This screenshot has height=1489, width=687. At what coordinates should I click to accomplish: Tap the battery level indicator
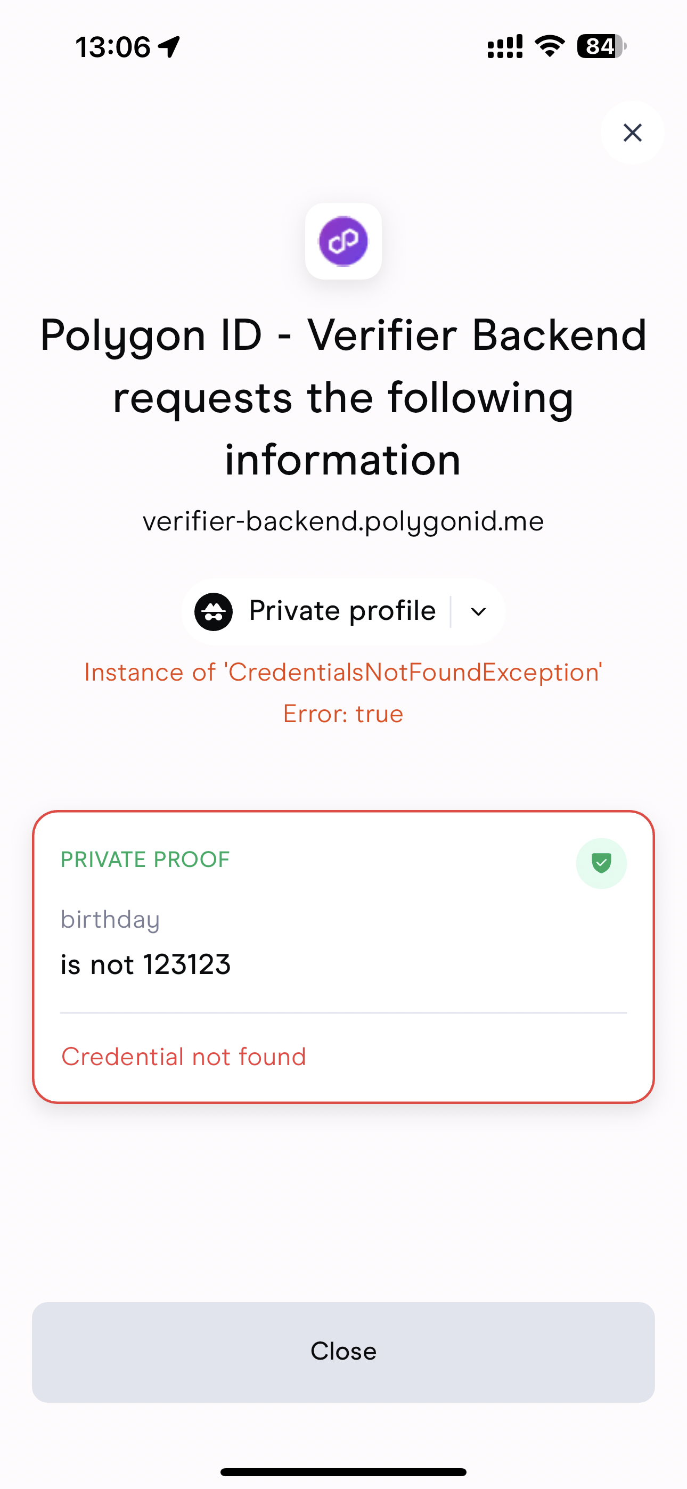click(601, 46)
